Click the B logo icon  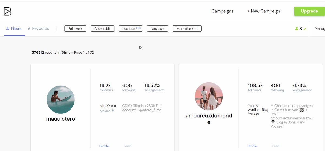[x=7, y=11]
